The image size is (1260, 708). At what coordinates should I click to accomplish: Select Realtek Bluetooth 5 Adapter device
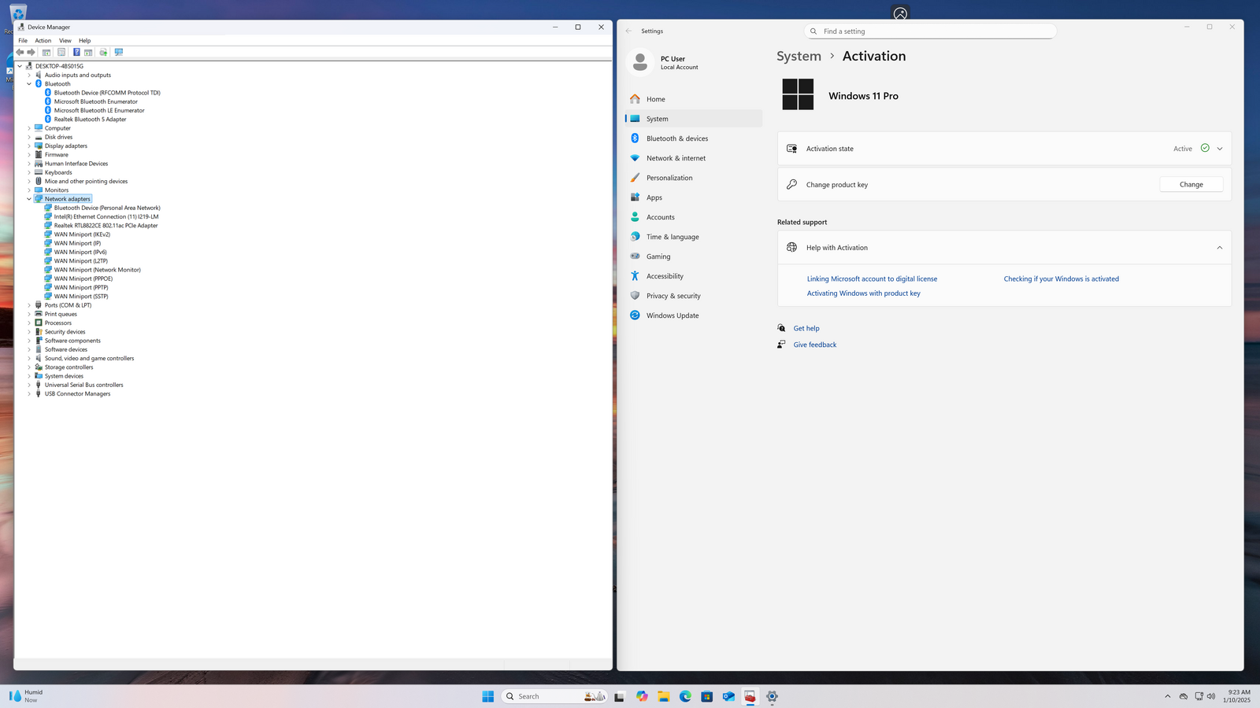[x=90, y=120]
